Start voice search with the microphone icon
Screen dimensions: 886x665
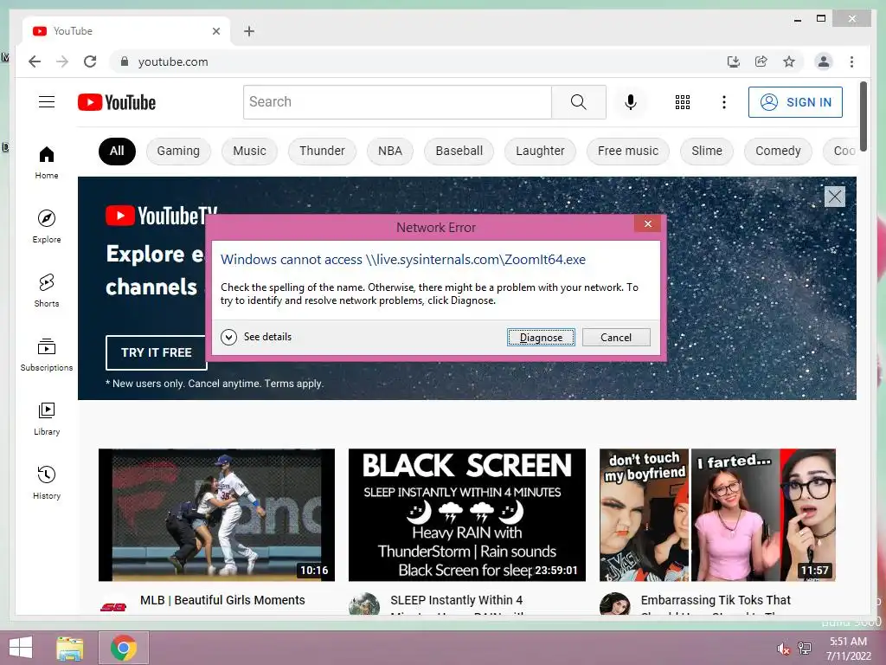[x=631, y=102]
